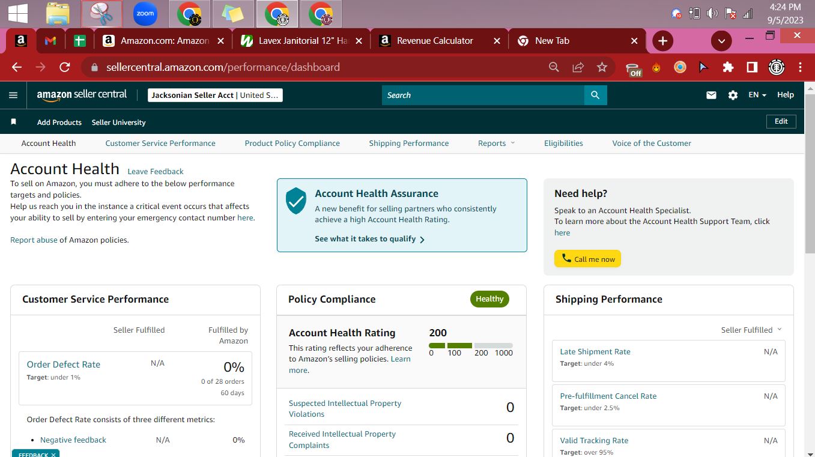Open the Seller Fulfilled dropdown in Shipping Performance
The height and width of the screenshot is (457, 815).
coord(751,330)
